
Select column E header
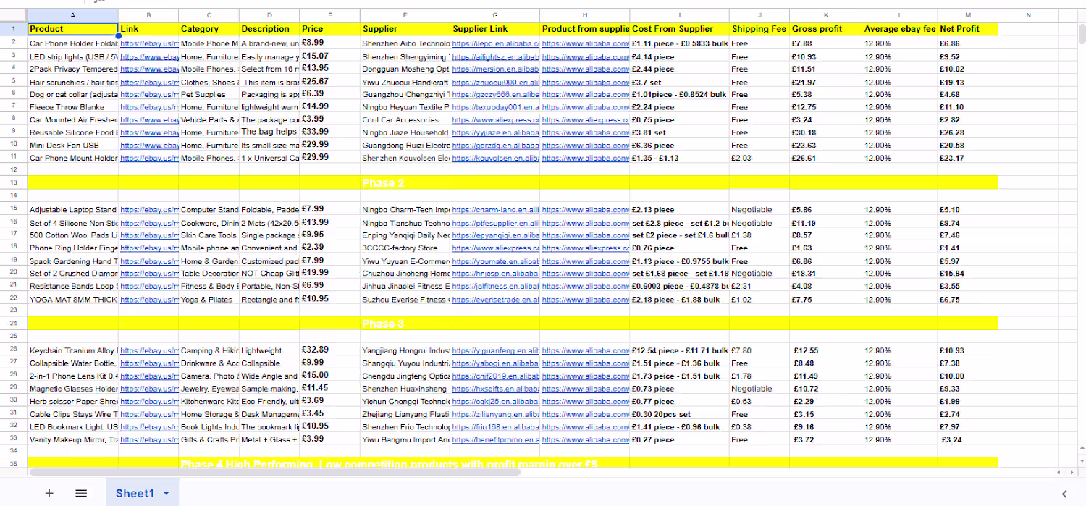coord(330,15)
